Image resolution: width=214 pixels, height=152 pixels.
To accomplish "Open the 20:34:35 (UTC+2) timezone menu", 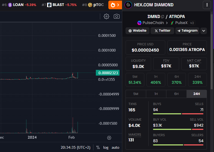I will click(x=75, y=147).
